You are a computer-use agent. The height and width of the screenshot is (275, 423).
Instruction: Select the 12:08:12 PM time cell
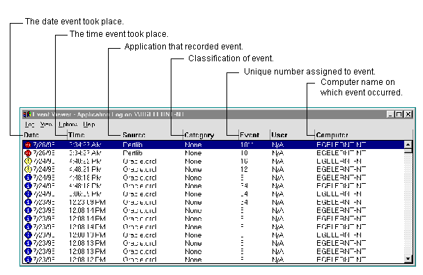[x=87, y=260]
